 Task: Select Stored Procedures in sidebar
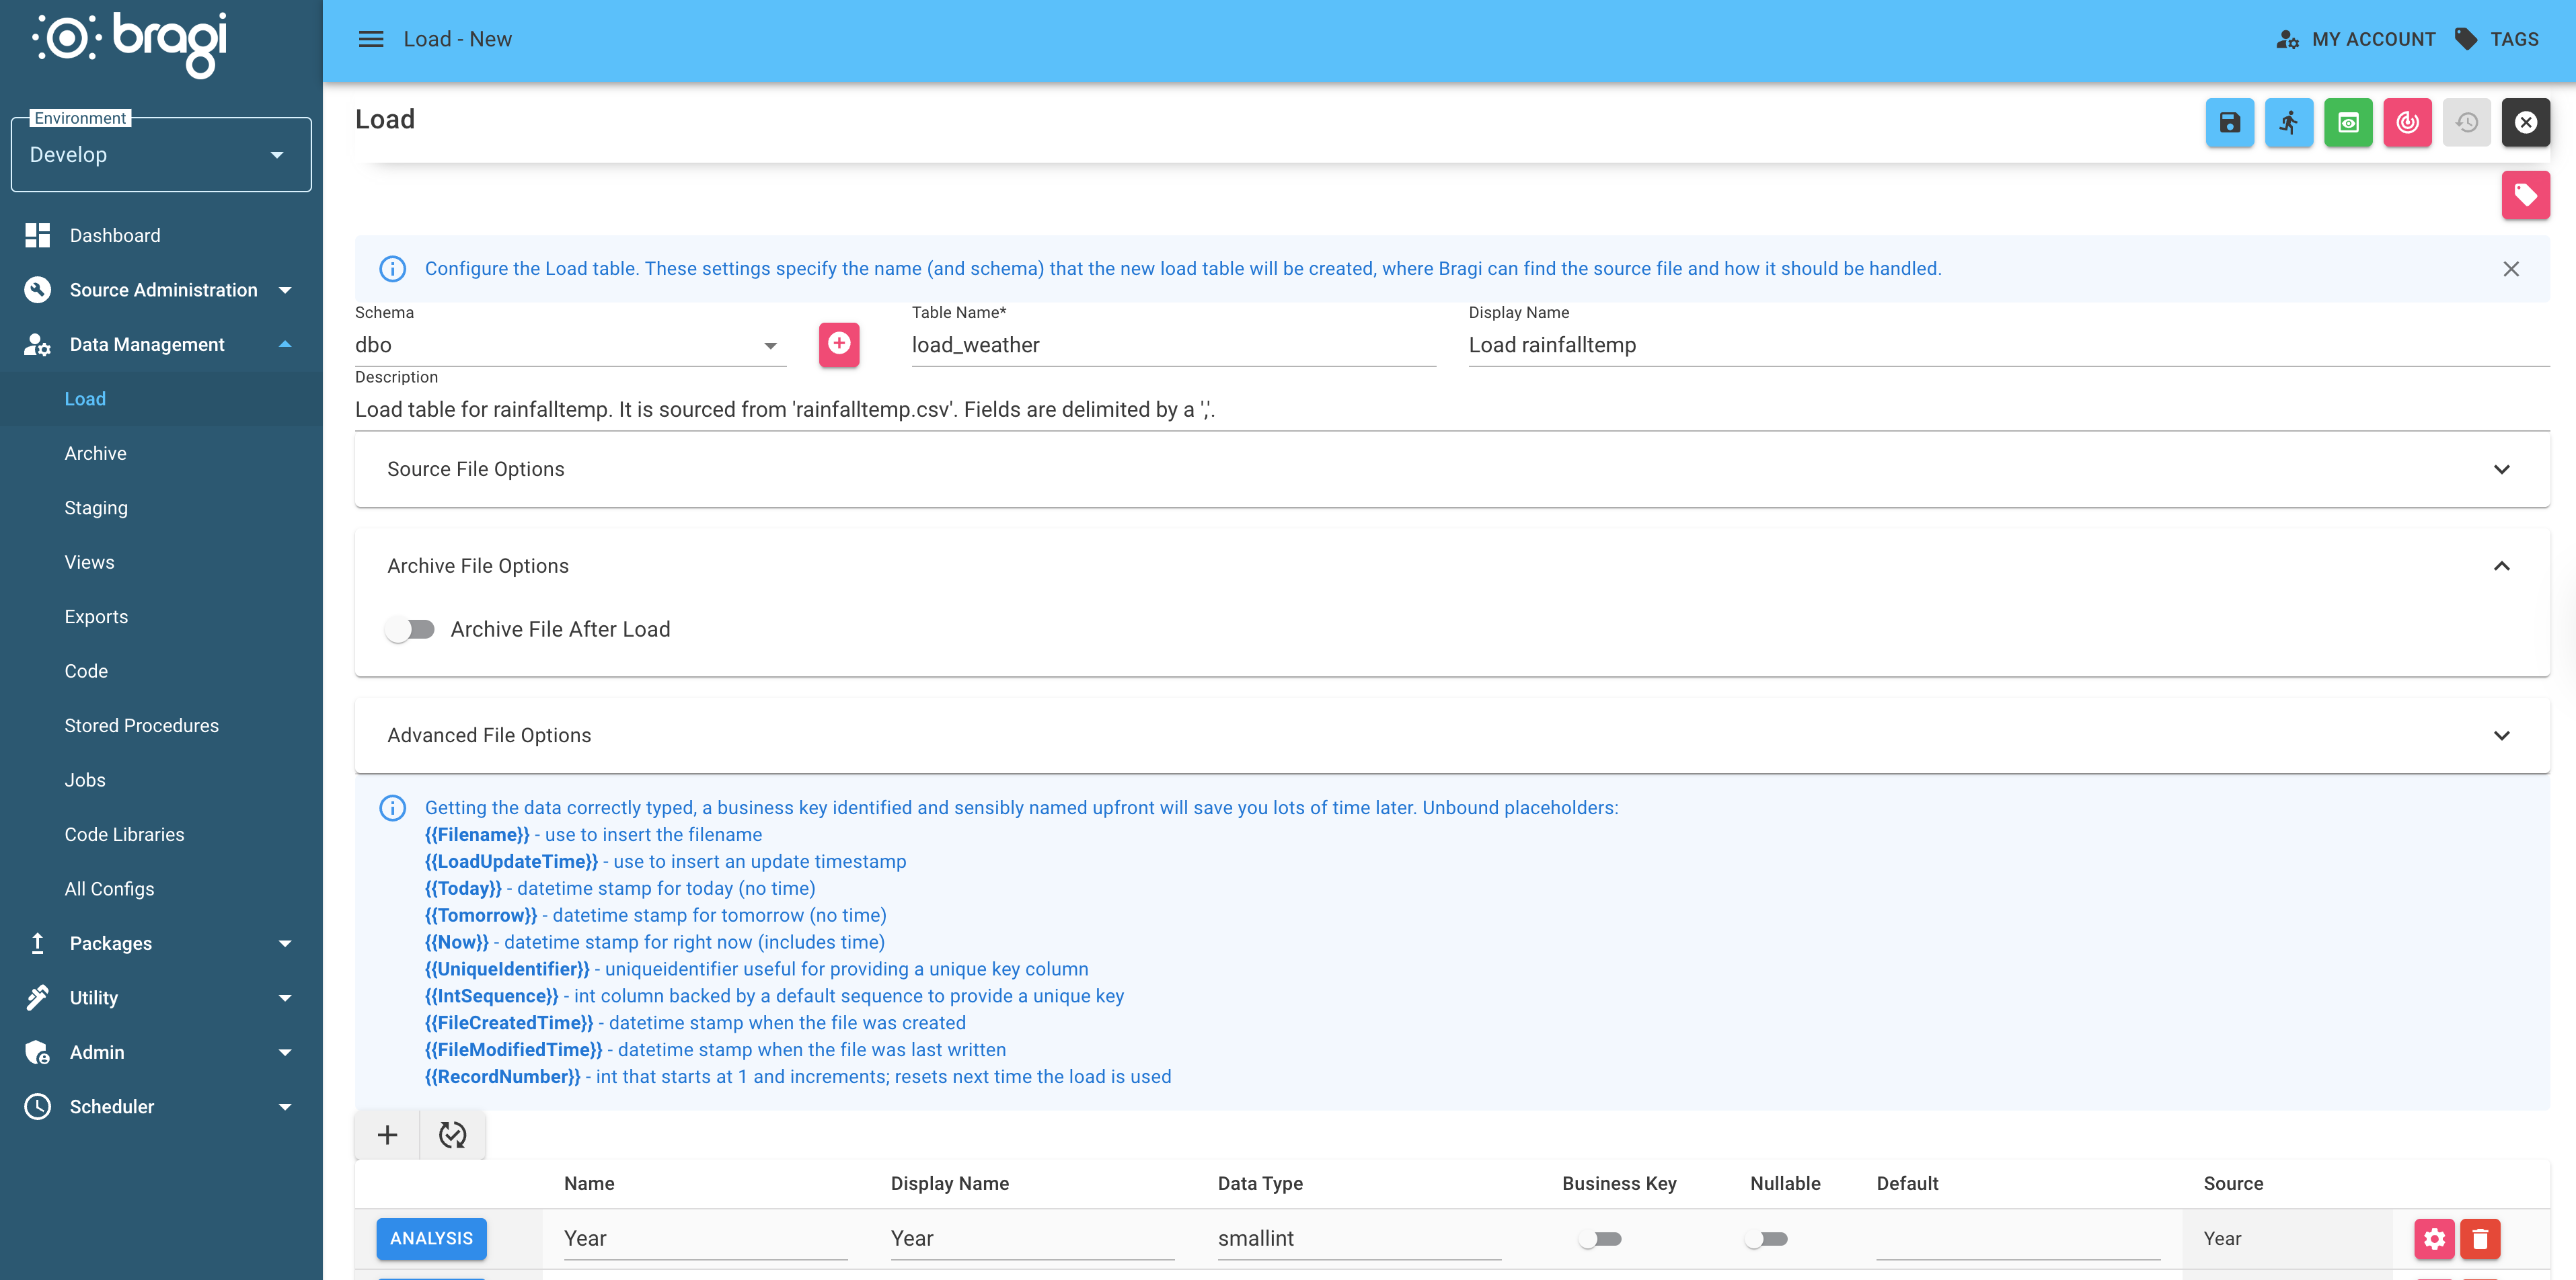click(x=161, y=725)
